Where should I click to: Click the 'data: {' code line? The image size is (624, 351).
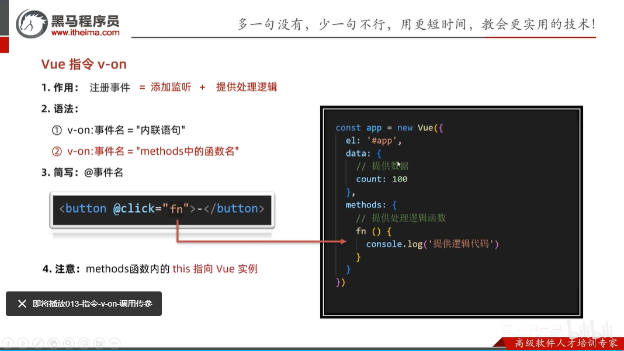363,153
